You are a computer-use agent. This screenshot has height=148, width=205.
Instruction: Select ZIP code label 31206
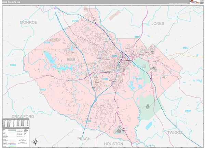point(105,79)
